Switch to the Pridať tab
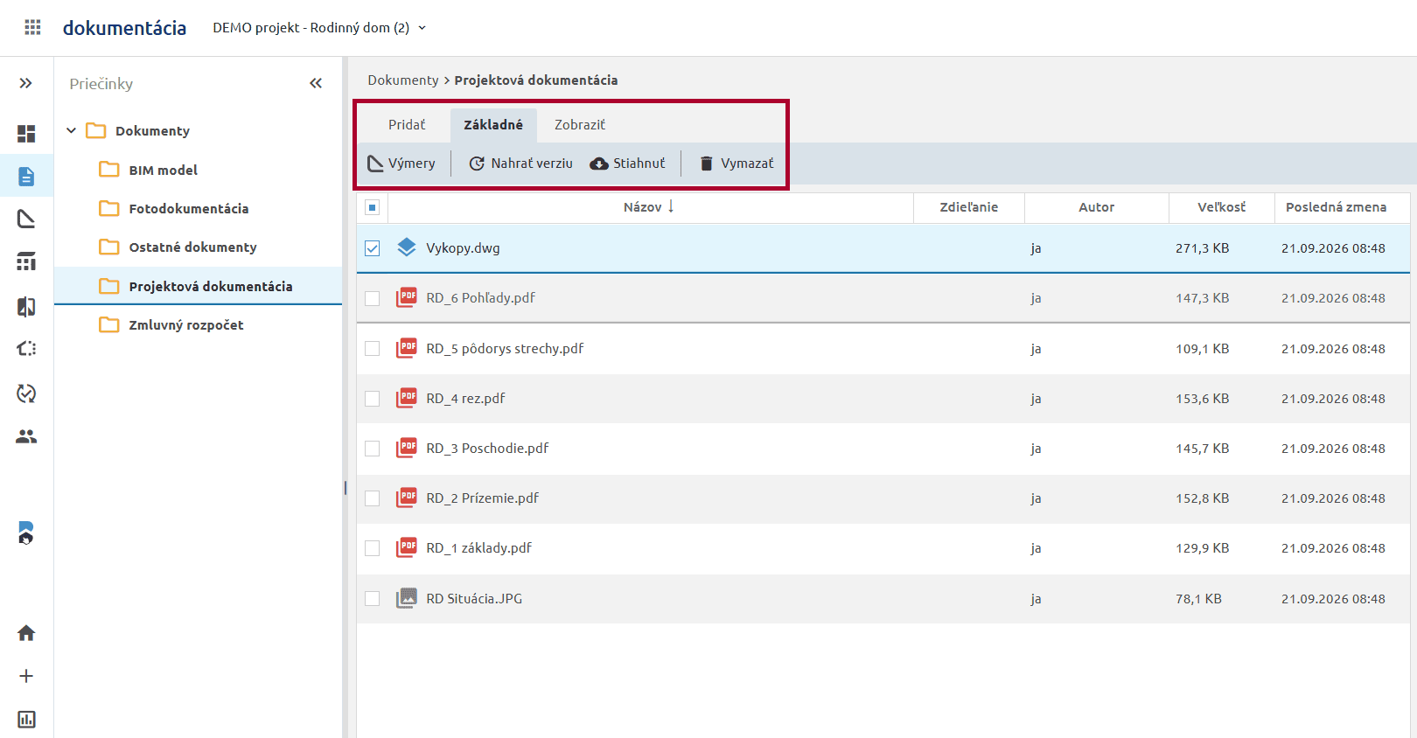This screenshot has height=738, width=1417. (407, 125)
